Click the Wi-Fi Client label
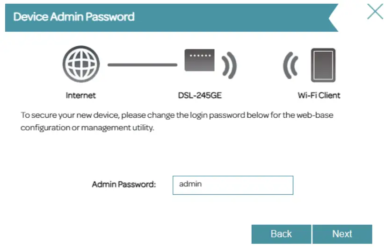The width and height of the screenshot is (384, 249). [x=319, y=95]
